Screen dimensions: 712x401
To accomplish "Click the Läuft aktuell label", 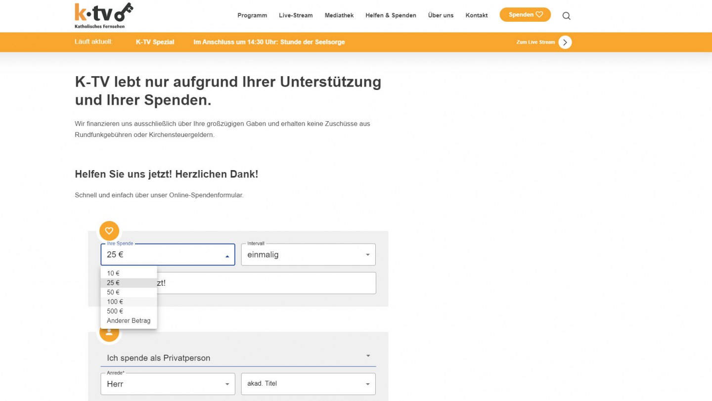I will coord(93,42).
